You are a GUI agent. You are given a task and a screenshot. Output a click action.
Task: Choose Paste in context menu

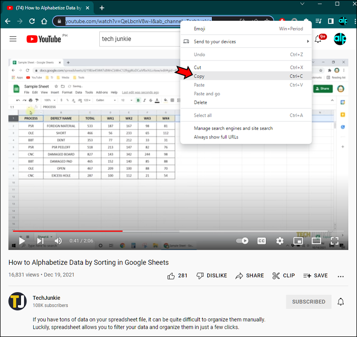pyautogui.click(x=246, y=85)
